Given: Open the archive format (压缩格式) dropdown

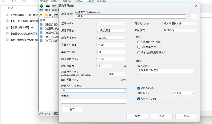Looking at the screenshot, I should (x=111, y=23).
